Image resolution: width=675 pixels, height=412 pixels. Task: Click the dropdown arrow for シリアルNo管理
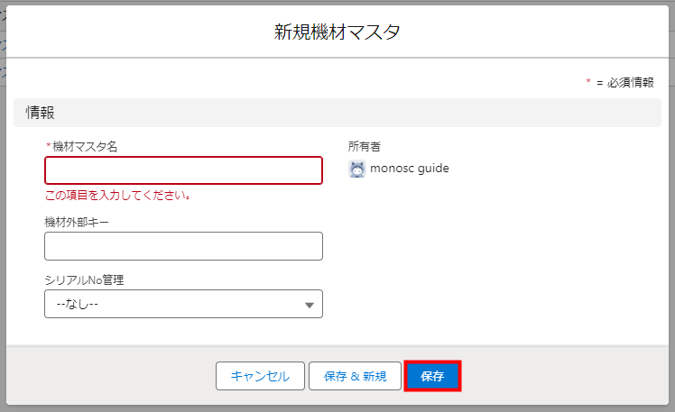[x=309, y=305]
